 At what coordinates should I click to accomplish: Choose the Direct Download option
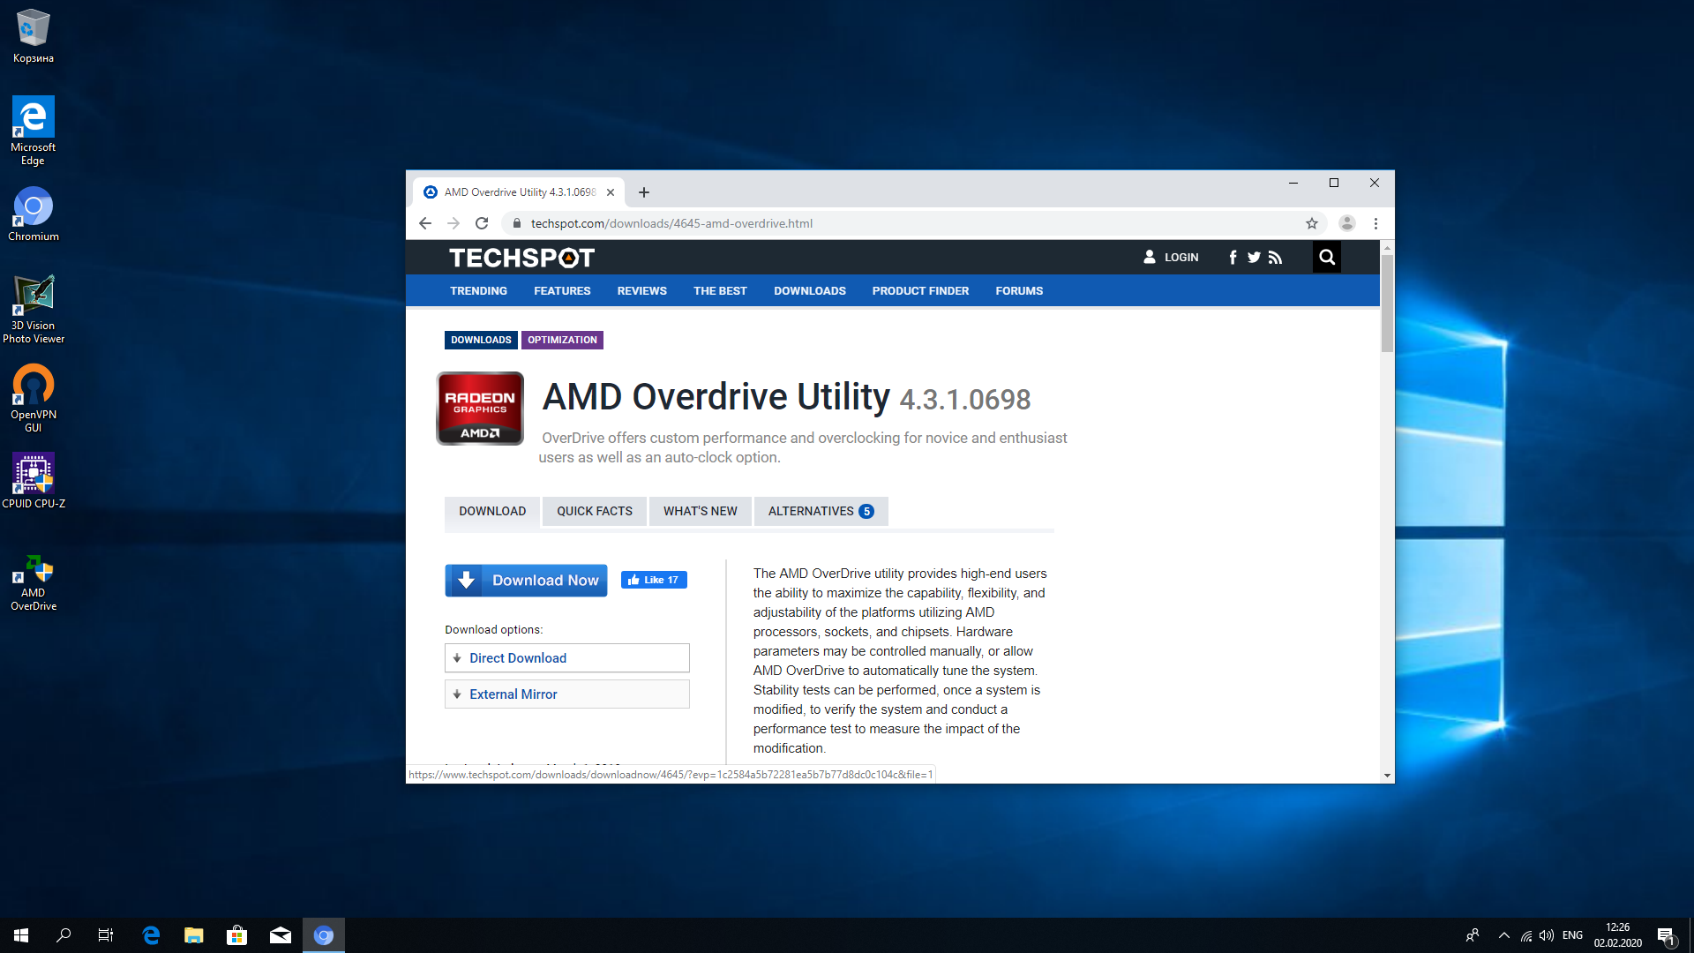567,658
